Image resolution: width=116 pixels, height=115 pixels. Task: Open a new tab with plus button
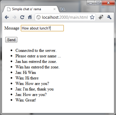point(63,9)
